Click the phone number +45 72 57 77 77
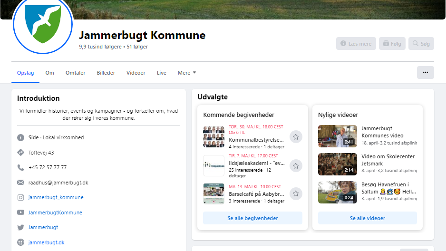This screenshot has height=251, width=446. 48,167
